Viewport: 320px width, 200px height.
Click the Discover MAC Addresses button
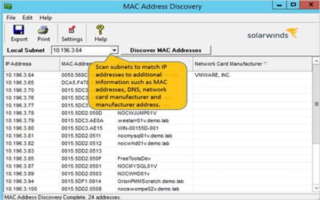pyautogui.click(x=166, y=50)
